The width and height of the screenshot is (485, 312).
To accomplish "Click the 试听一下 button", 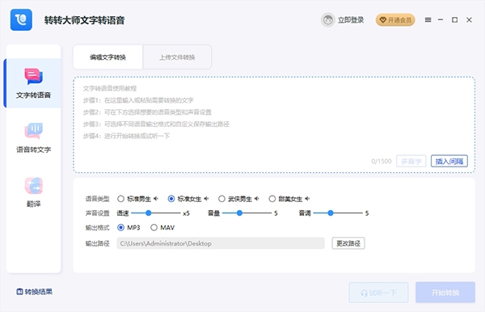I will point(378,293).
